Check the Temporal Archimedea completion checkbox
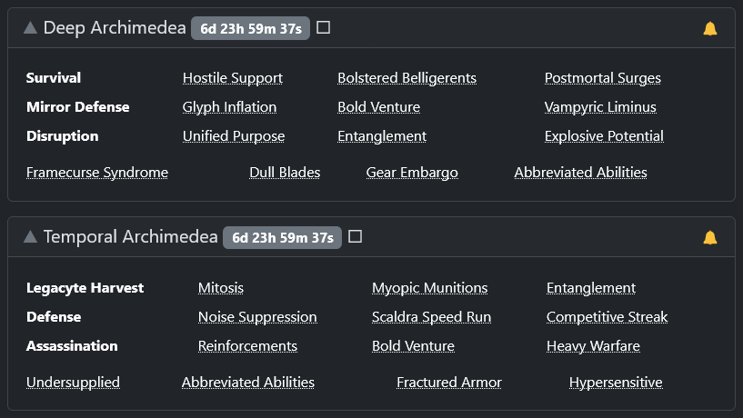The image size is (743, 418). click(x=356, y=236)
